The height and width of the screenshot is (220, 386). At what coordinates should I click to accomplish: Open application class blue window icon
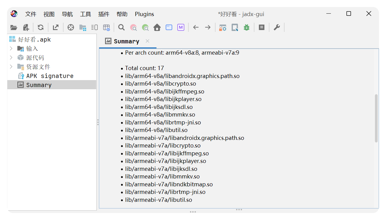[x=169, y=28]
